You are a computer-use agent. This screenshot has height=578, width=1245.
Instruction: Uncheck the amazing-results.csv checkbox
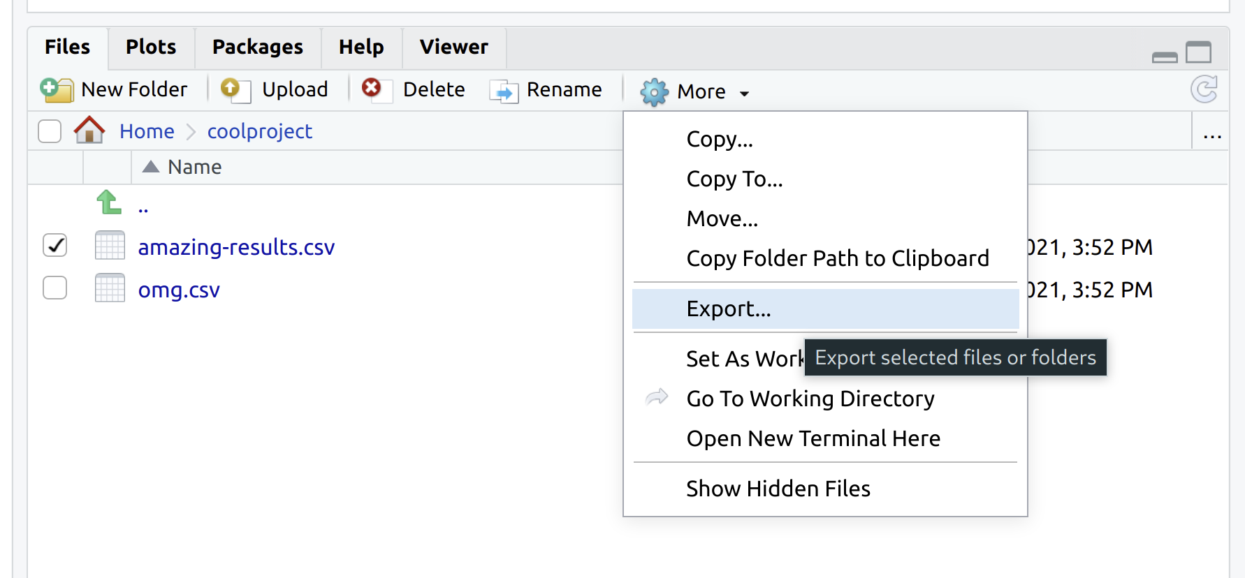[x=54, y=245]
